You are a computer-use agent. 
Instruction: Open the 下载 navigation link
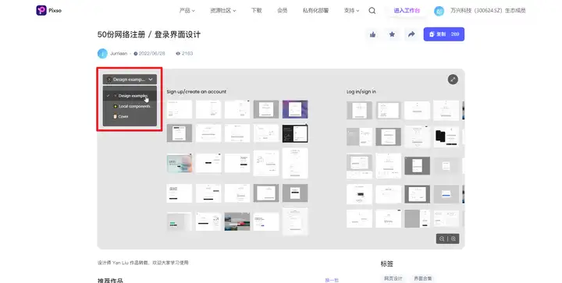click(256, 11)
